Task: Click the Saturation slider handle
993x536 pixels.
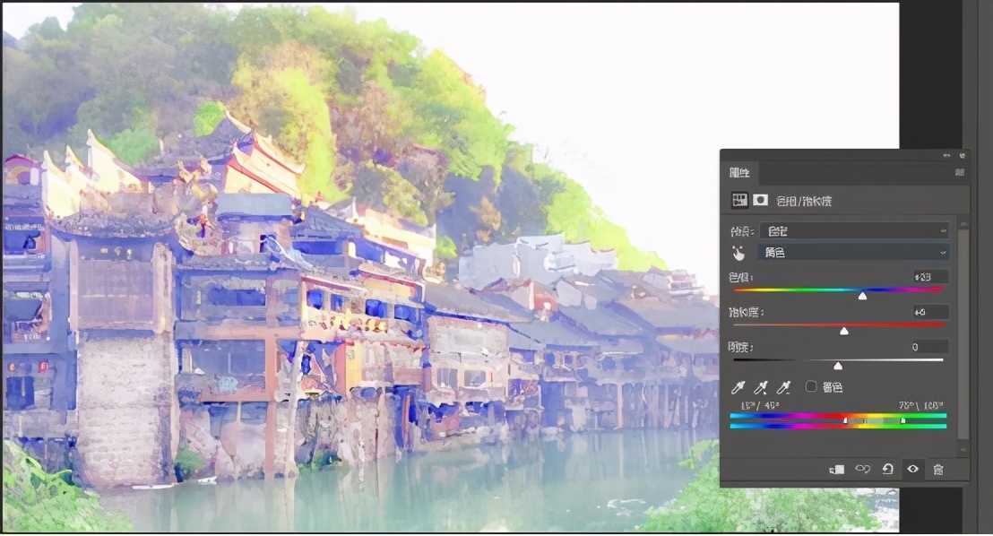Action: tap(843, 331)
